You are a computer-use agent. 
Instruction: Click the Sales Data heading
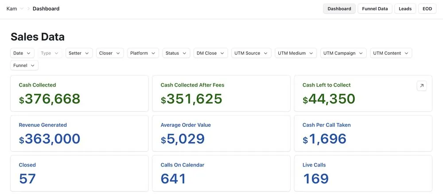38,37
